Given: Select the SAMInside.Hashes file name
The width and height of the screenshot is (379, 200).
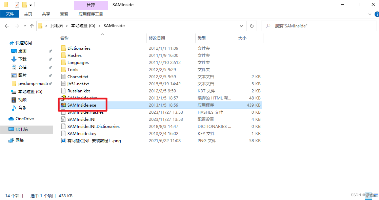Looking at the screenshot, I should click(x=85, y=112).
